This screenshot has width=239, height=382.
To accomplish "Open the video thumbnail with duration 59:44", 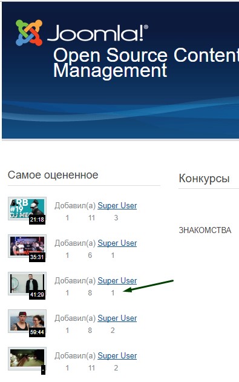I will tap(27, 321).
